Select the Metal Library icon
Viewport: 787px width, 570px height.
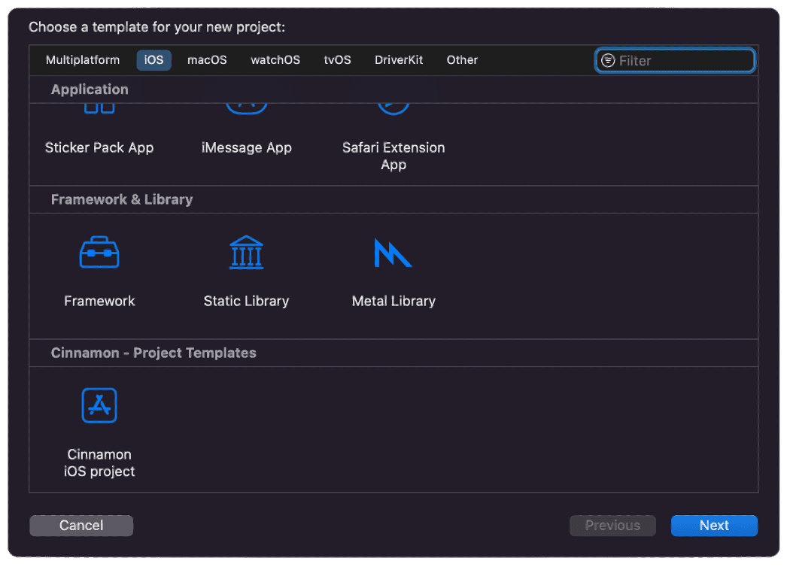coord(393,253)
